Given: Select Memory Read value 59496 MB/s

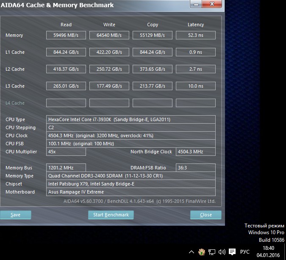Looking at the screenshot, I should tap(66, 35).
